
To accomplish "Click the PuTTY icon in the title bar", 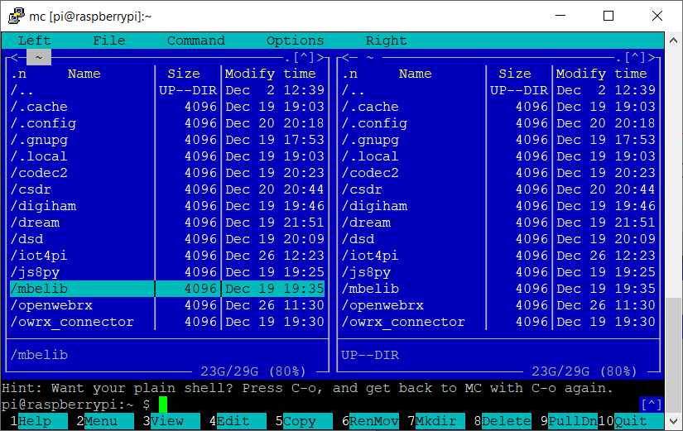I will 16,16.
